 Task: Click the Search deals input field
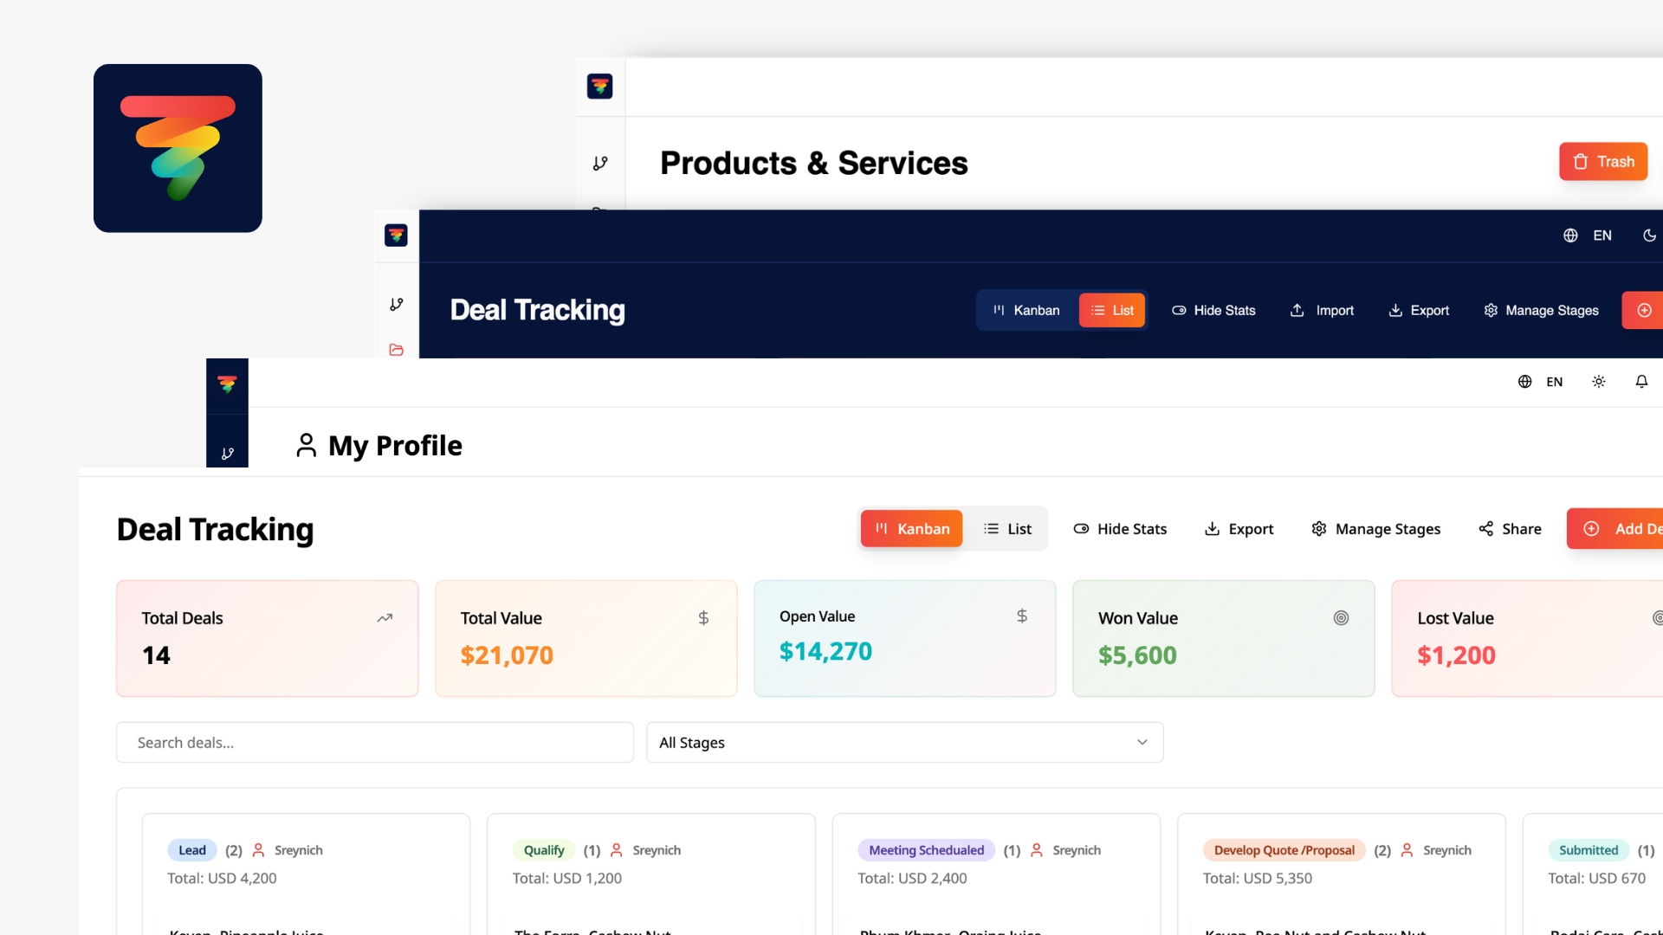pos(375,743)
